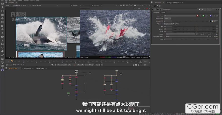Toggle the red channel checkbox
The height and width of the screenshot is (115, 222).
(x=198, y=16)
